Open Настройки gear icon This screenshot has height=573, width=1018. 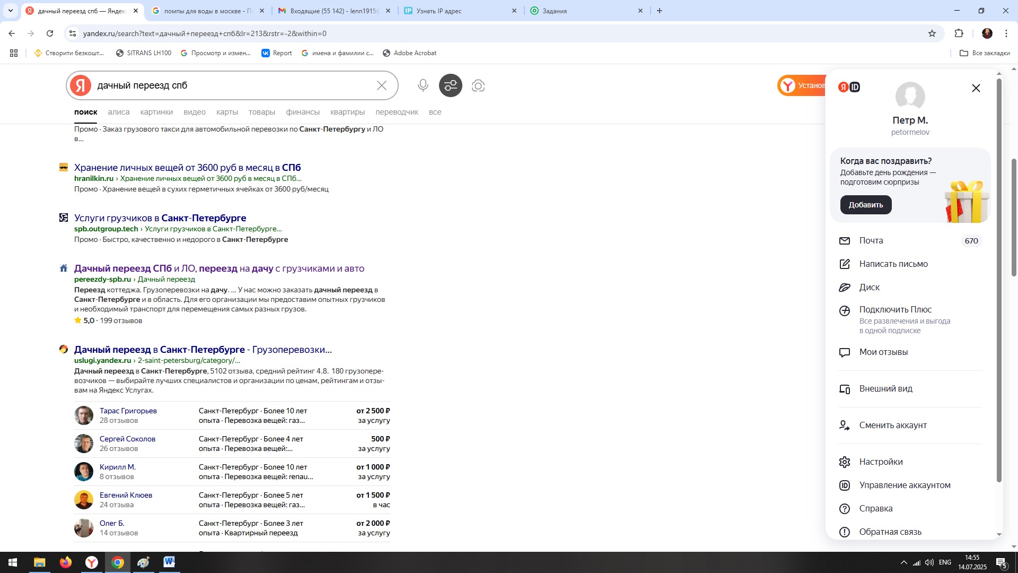[x=845, y=462]
